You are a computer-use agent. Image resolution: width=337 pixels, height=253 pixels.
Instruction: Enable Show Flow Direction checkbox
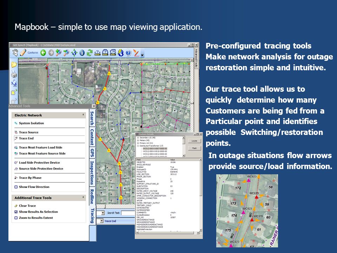(x=16, y=187)
